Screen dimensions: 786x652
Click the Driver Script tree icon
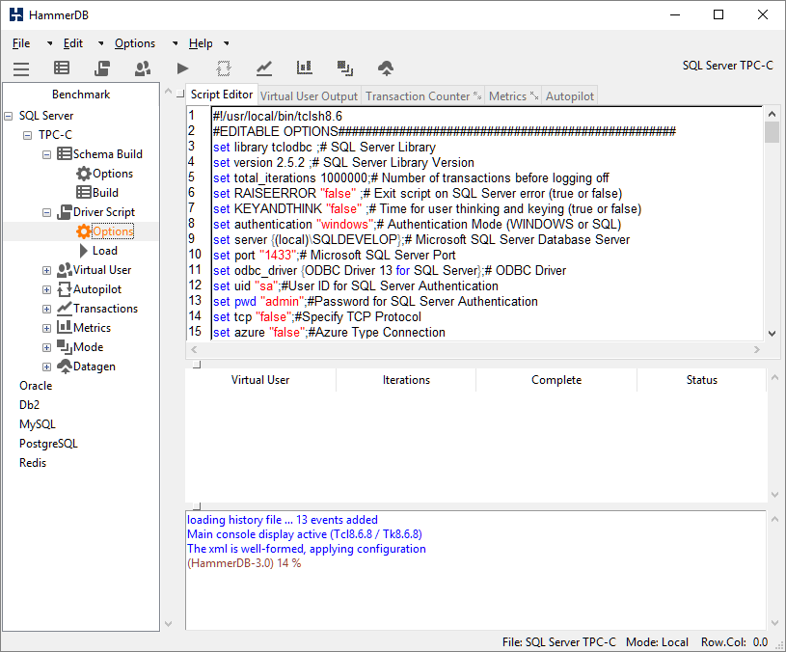[x=65, y=212]
